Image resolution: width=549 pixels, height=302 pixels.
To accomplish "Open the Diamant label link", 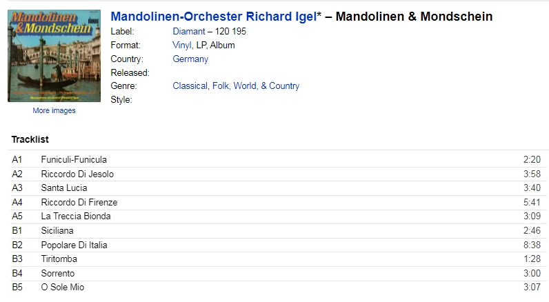I will [189, 32].
